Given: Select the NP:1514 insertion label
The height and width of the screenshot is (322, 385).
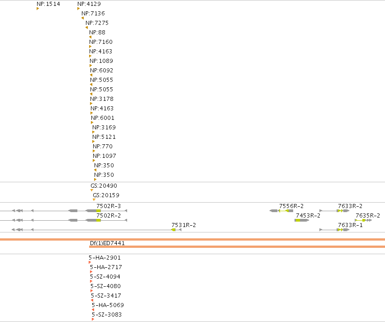Looking at the screenshot, I should tap(48, 4).
